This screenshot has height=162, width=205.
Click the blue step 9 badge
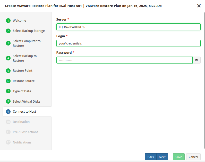8,112
